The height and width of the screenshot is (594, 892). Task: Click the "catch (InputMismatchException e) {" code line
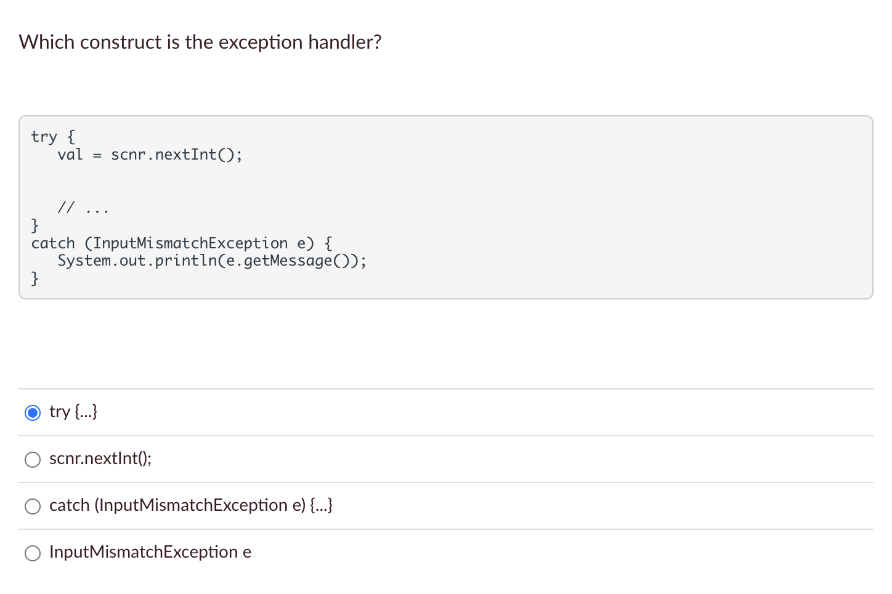(182, 243)
